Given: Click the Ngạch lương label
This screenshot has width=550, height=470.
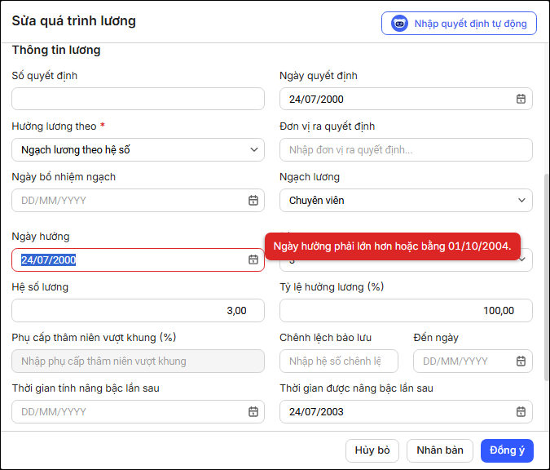Looking at the screenshot, I should click(310, 177).
